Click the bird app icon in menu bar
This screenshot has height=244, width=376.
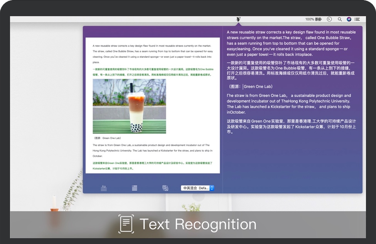point(238,19)
